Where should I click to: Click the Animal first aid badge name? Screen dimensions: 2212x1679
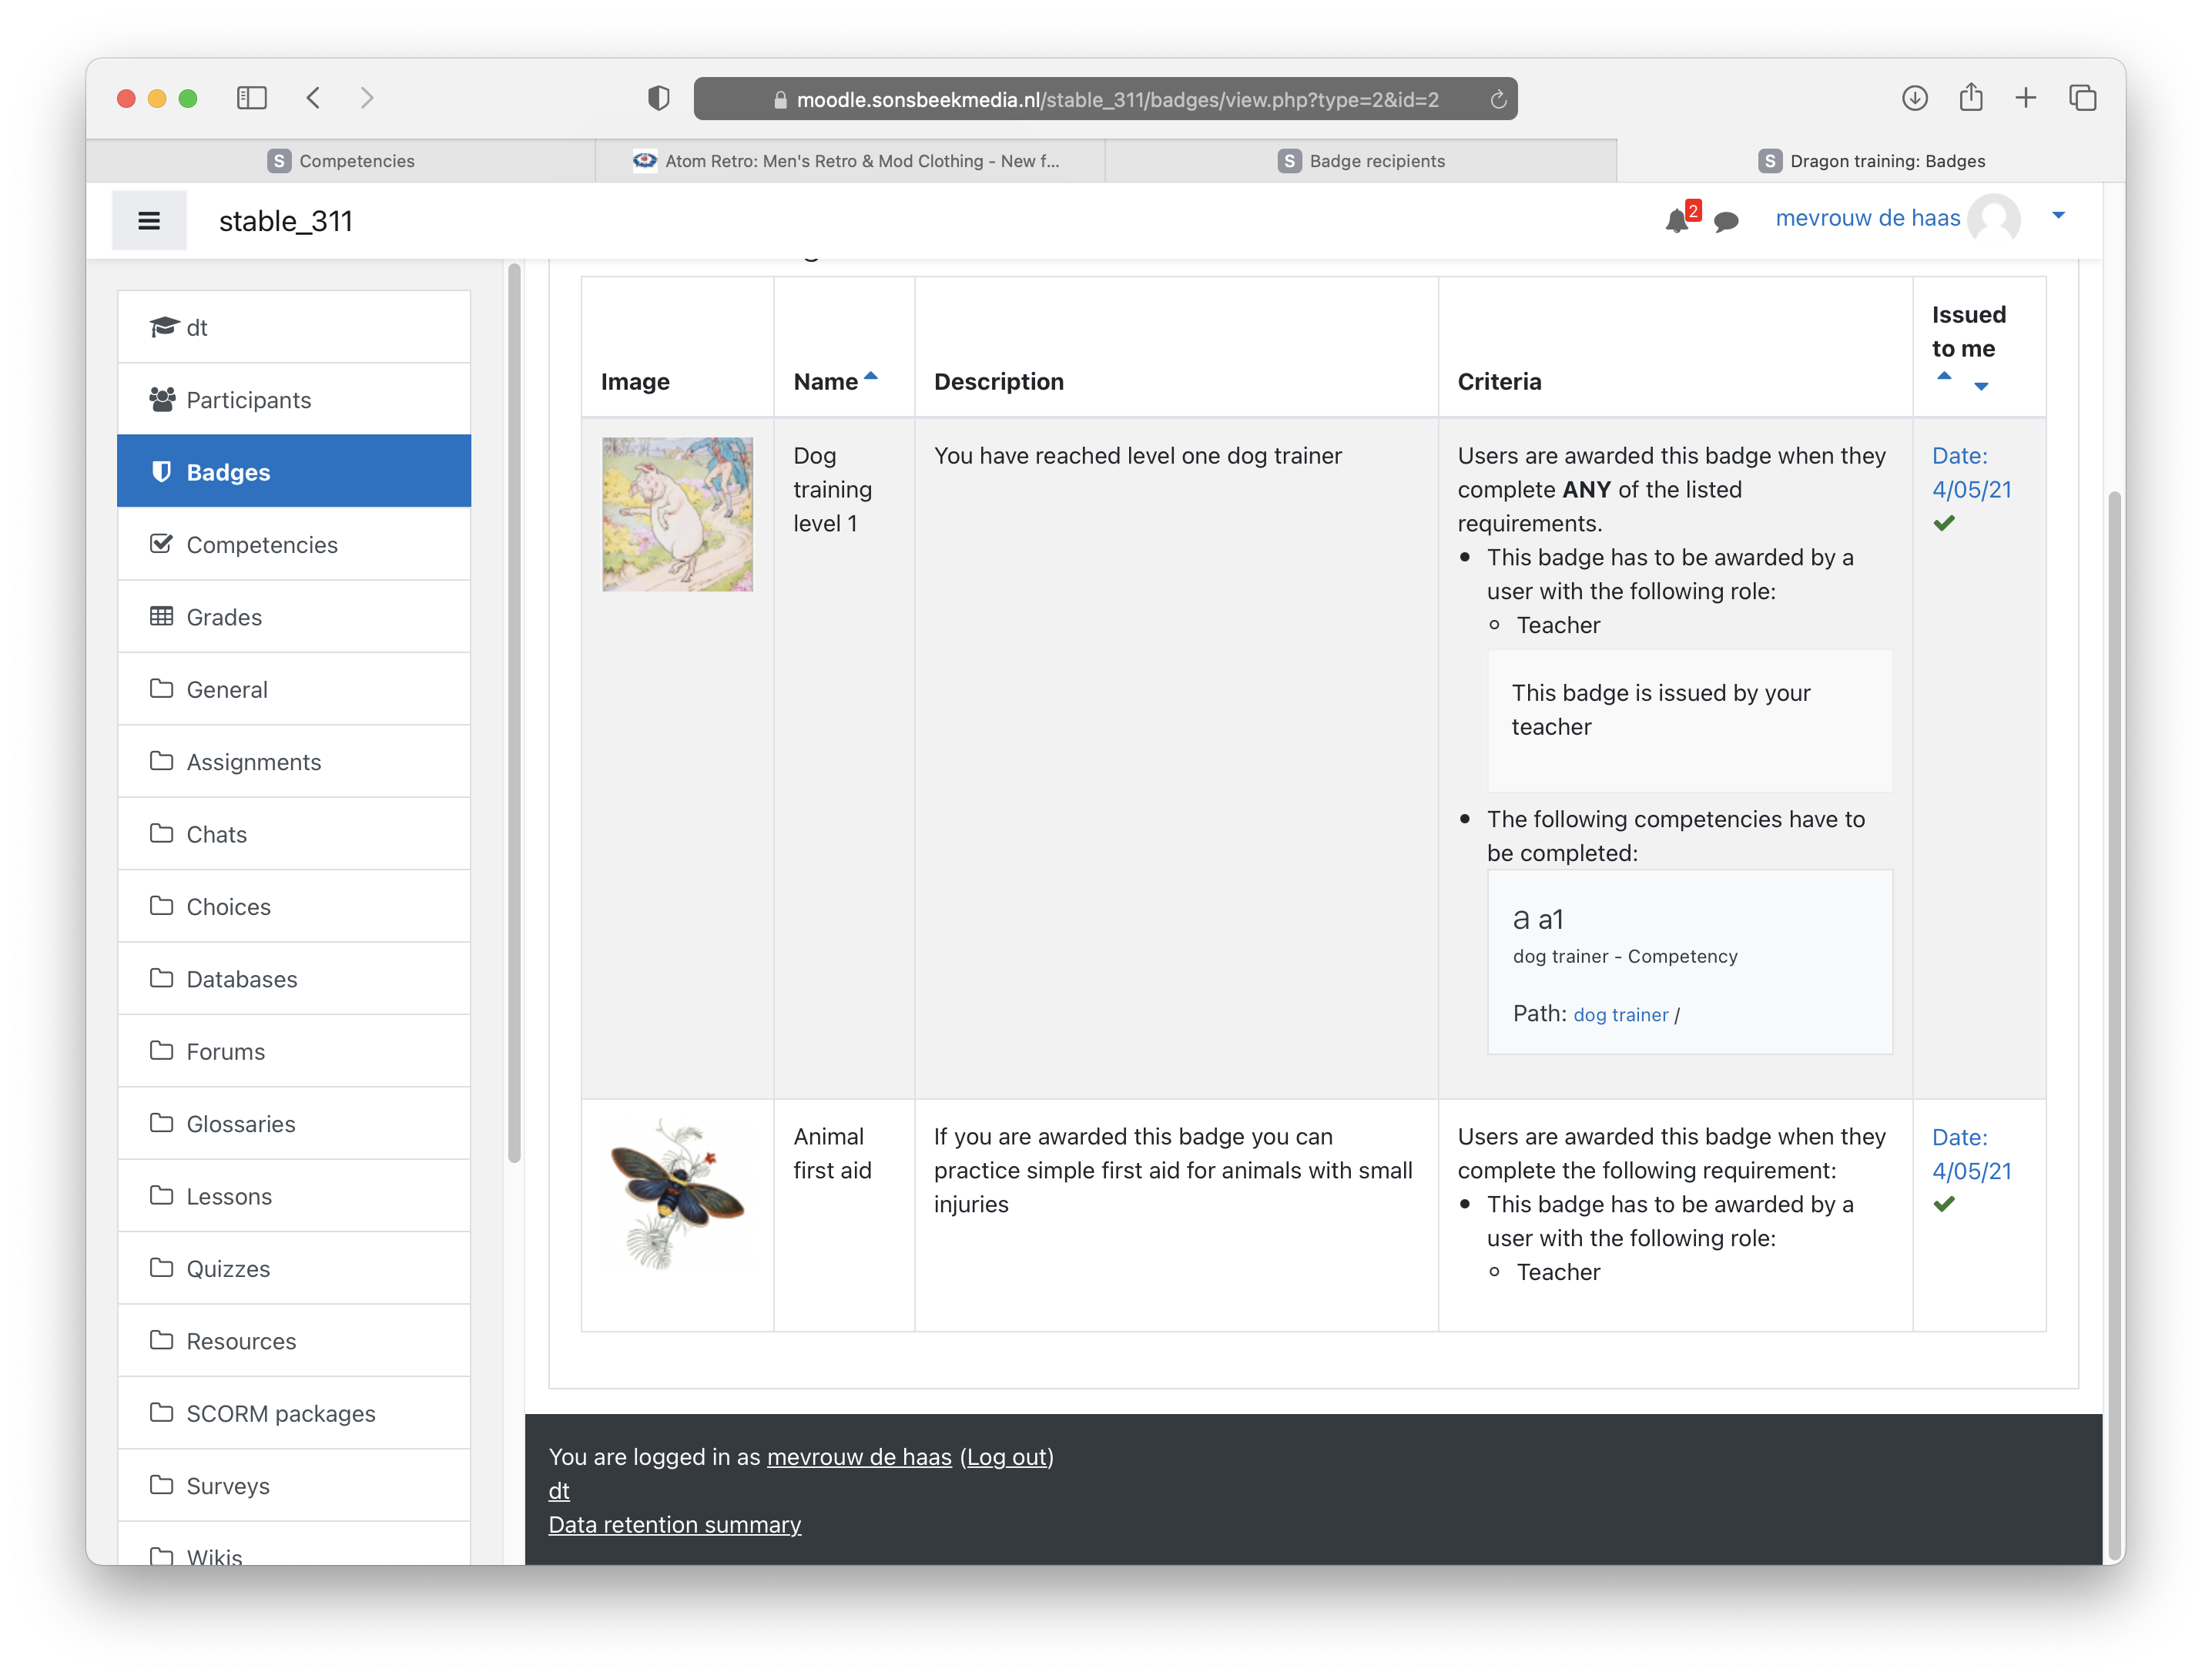832,1154
